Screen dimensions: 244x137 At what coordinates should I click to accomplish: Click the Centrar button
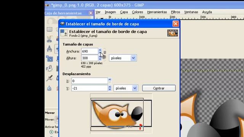pos(159,88)
